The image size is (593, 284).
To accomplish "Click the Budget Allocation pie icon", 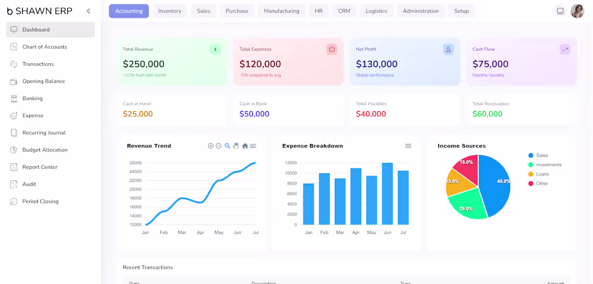I will pyautogui.click(x=14, y=150).
